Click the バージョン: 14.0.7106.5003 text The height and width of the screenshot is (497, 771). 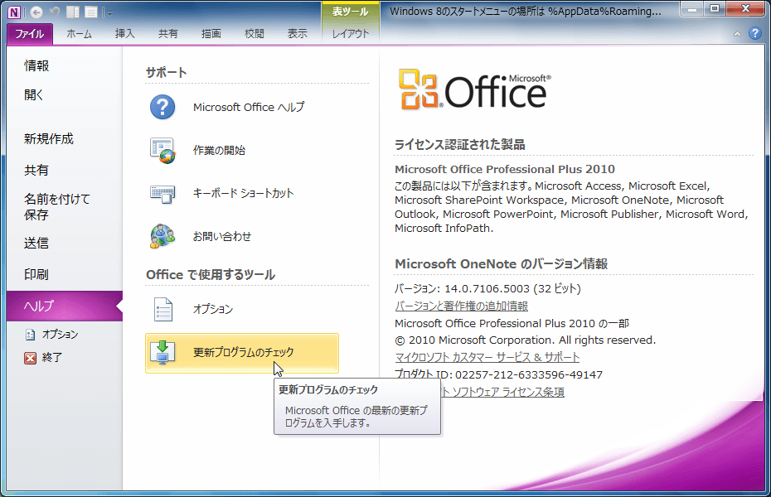[487, 289]
